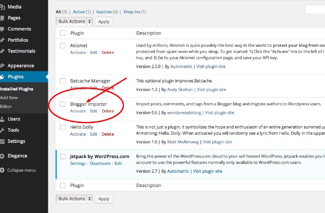Click the Comments bubble icon
The width and height of the screenshot is (325, 213).
click(2, 29)
